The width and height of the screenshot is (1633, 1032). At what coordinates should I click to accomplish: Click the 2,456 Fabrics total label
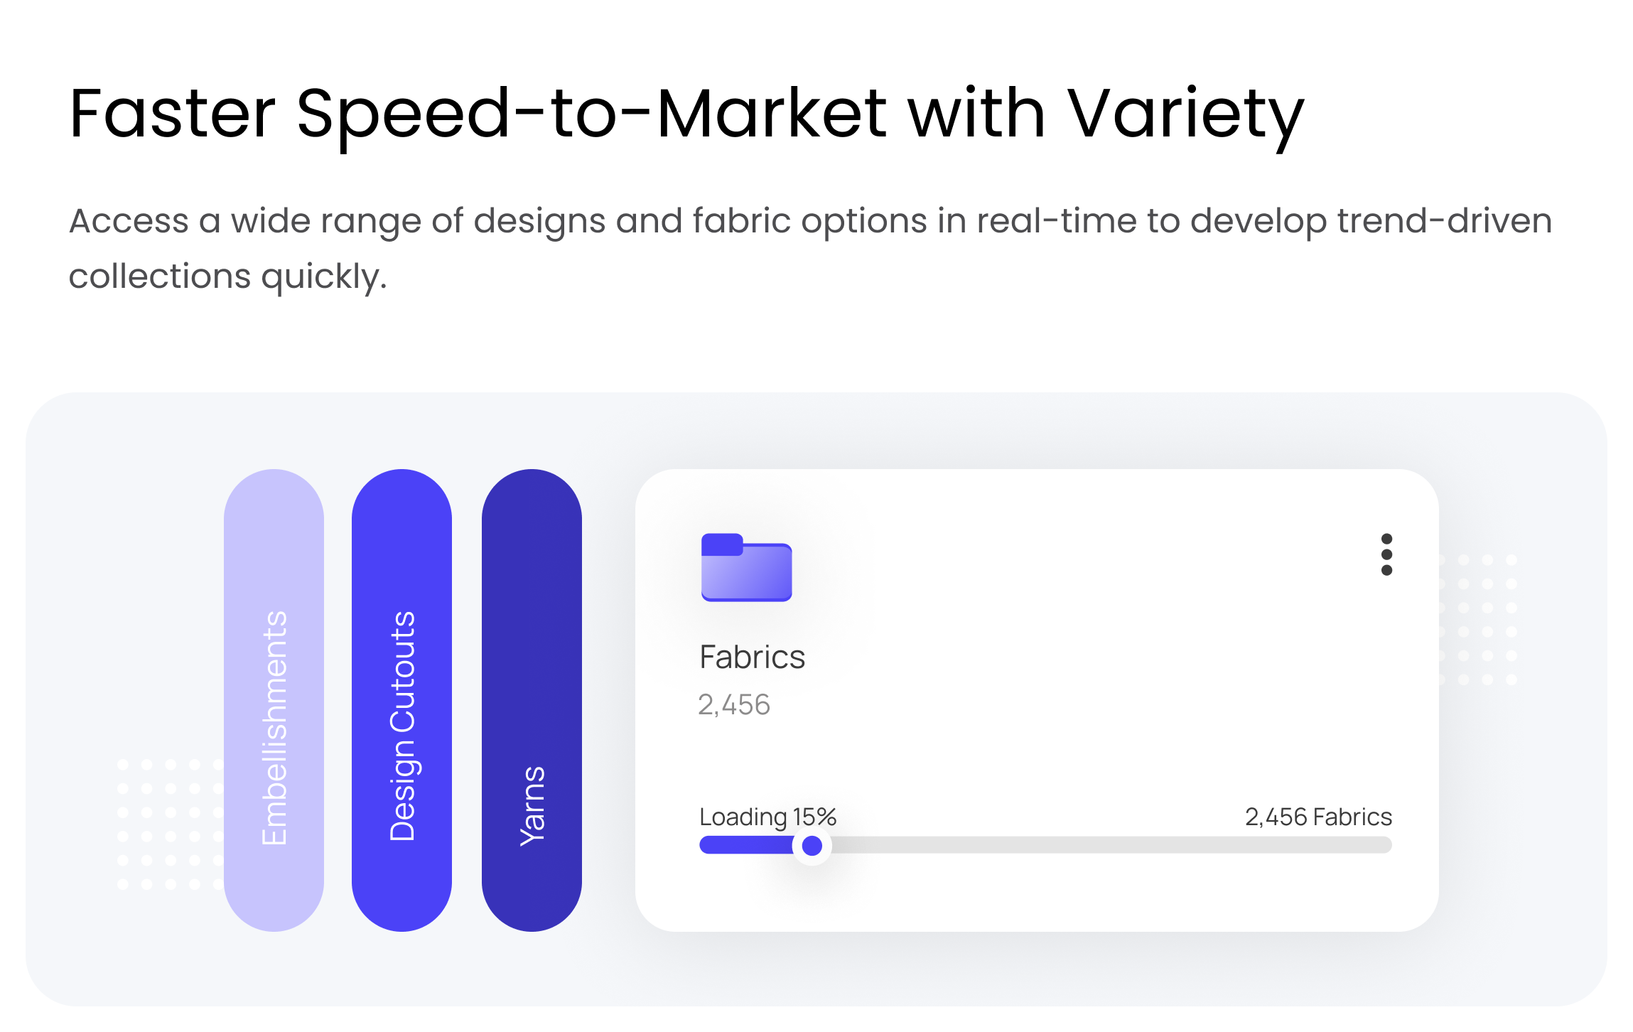pyautogui.click(x=1318, y=817)
